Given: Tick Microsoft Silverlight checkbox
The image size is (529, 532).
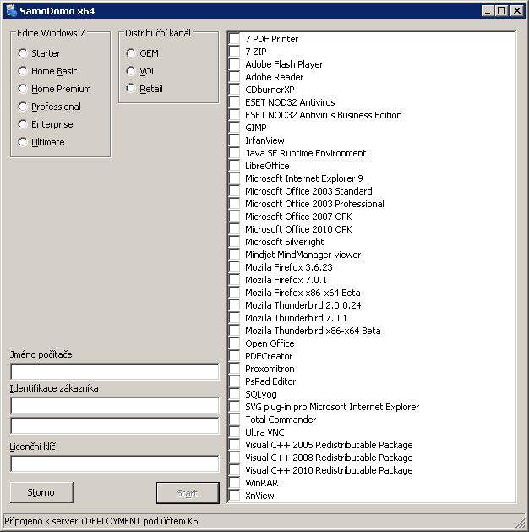Looking at the screenshot, I should pyautogui.click(x=234, y=242).
